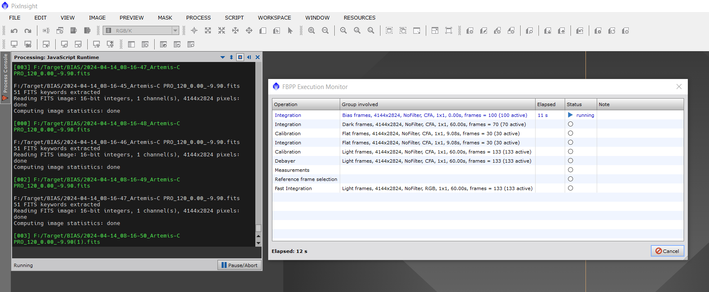Click the edit process icon with pencil

(x=484, y=31)
